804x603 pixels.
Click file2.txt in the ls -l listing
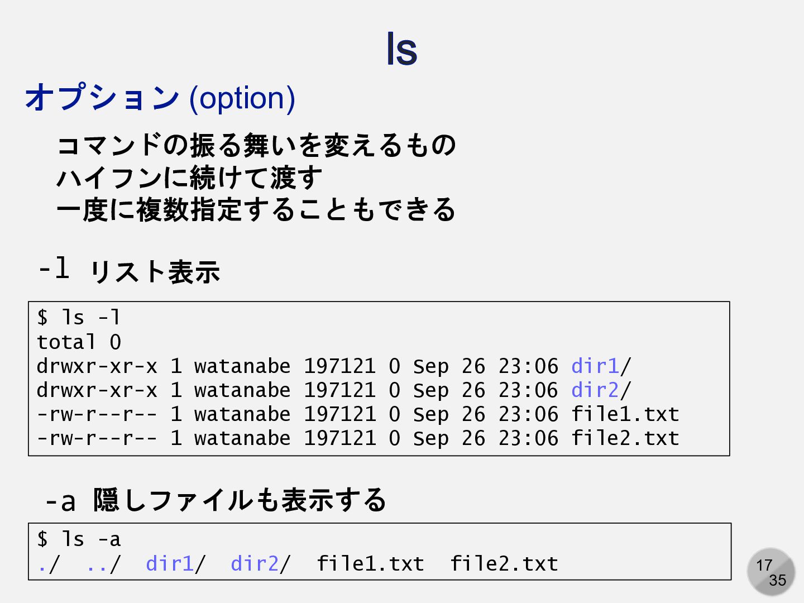625,438
